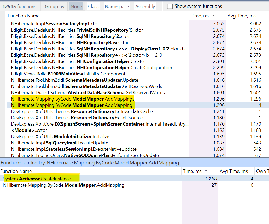Click the 3.062 time value of SessionFactoryImpl
Viewport: 269px width, 224px height.
click(x=219, y=24)
